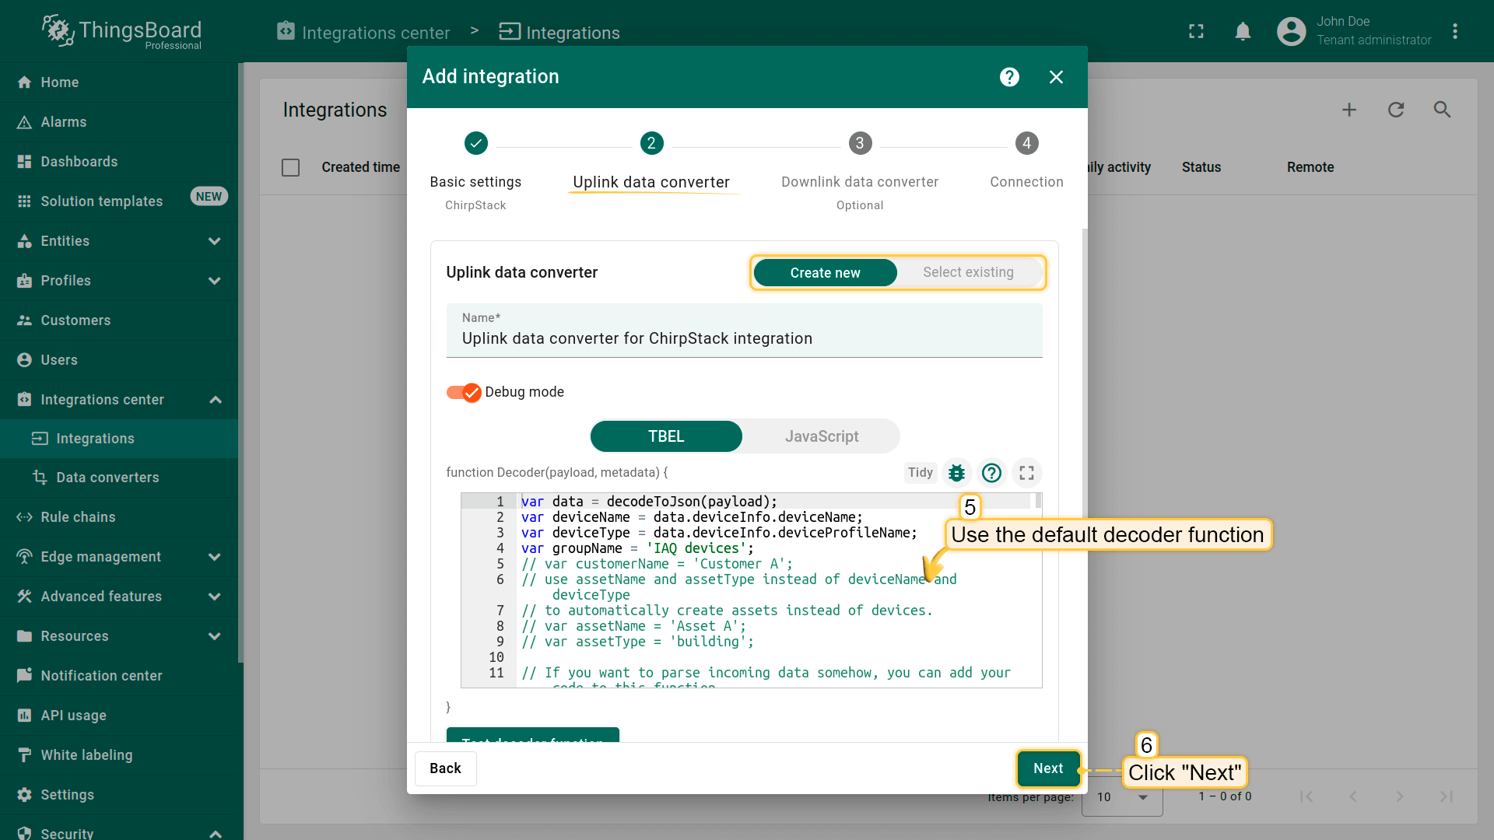Image resolution: width=1494 pixels, height=840 pixels.
Task: Open Alarms in sidebar
Action: pos(119,122)
